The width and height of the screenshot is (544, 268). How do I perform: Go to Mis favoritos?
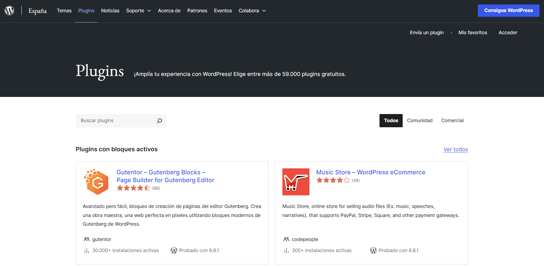tap(473, 32)
